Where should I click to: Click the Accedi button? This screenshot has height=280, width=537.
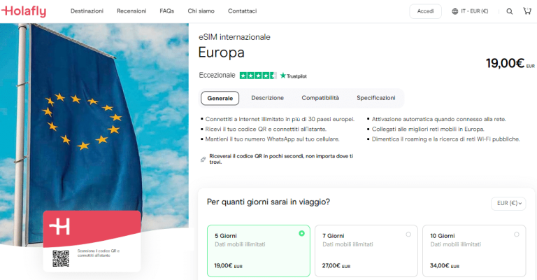pyautogui.click(x=425, y=11)
